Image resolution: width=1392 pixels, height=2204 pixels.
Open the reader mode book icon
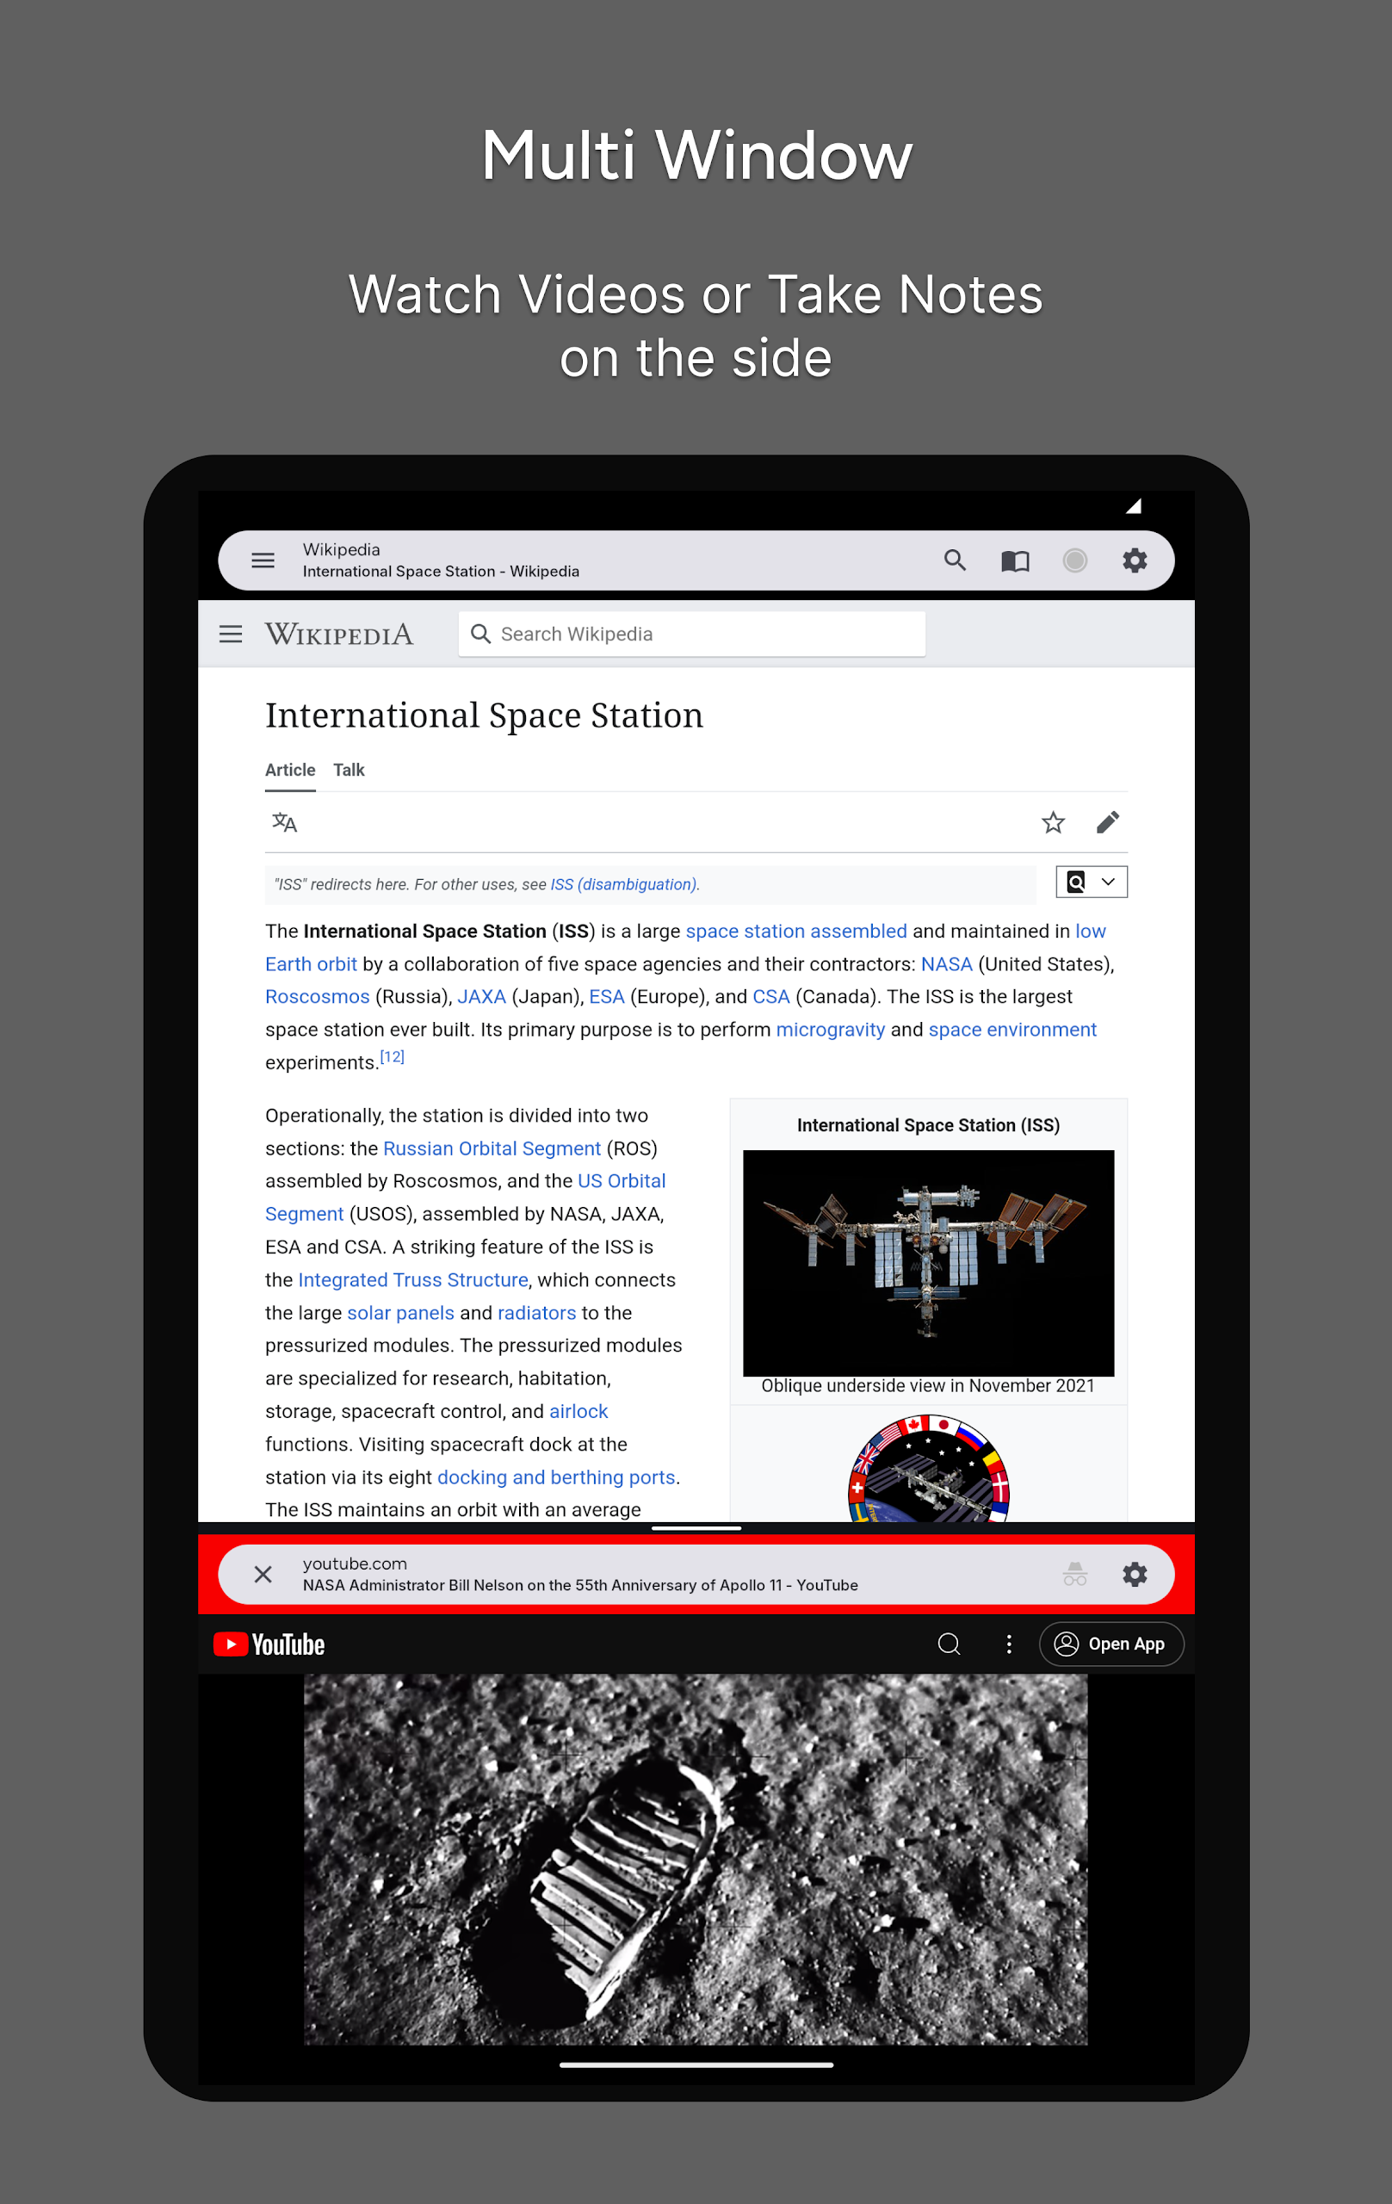click(x=1015, y=560)
